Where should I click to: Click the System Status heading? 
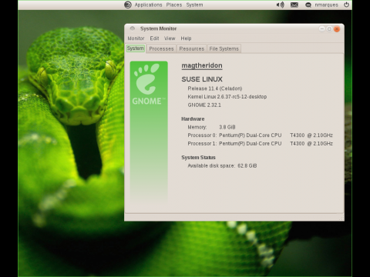coord(198,158)
